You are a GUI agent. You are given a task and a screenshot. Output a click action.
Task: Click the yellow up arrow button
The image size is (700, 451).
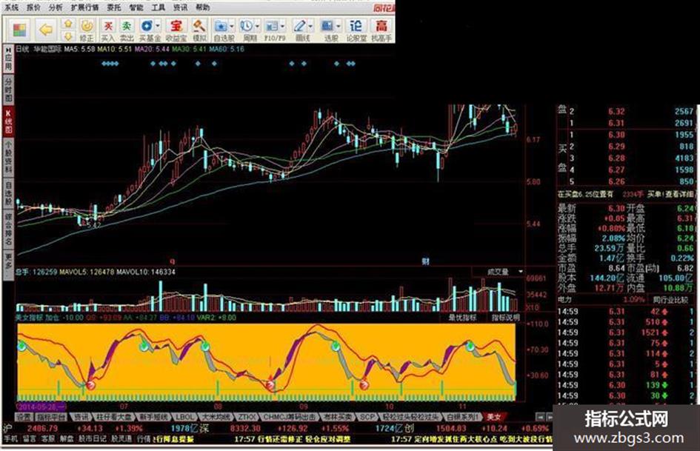(x=67, y=24)
